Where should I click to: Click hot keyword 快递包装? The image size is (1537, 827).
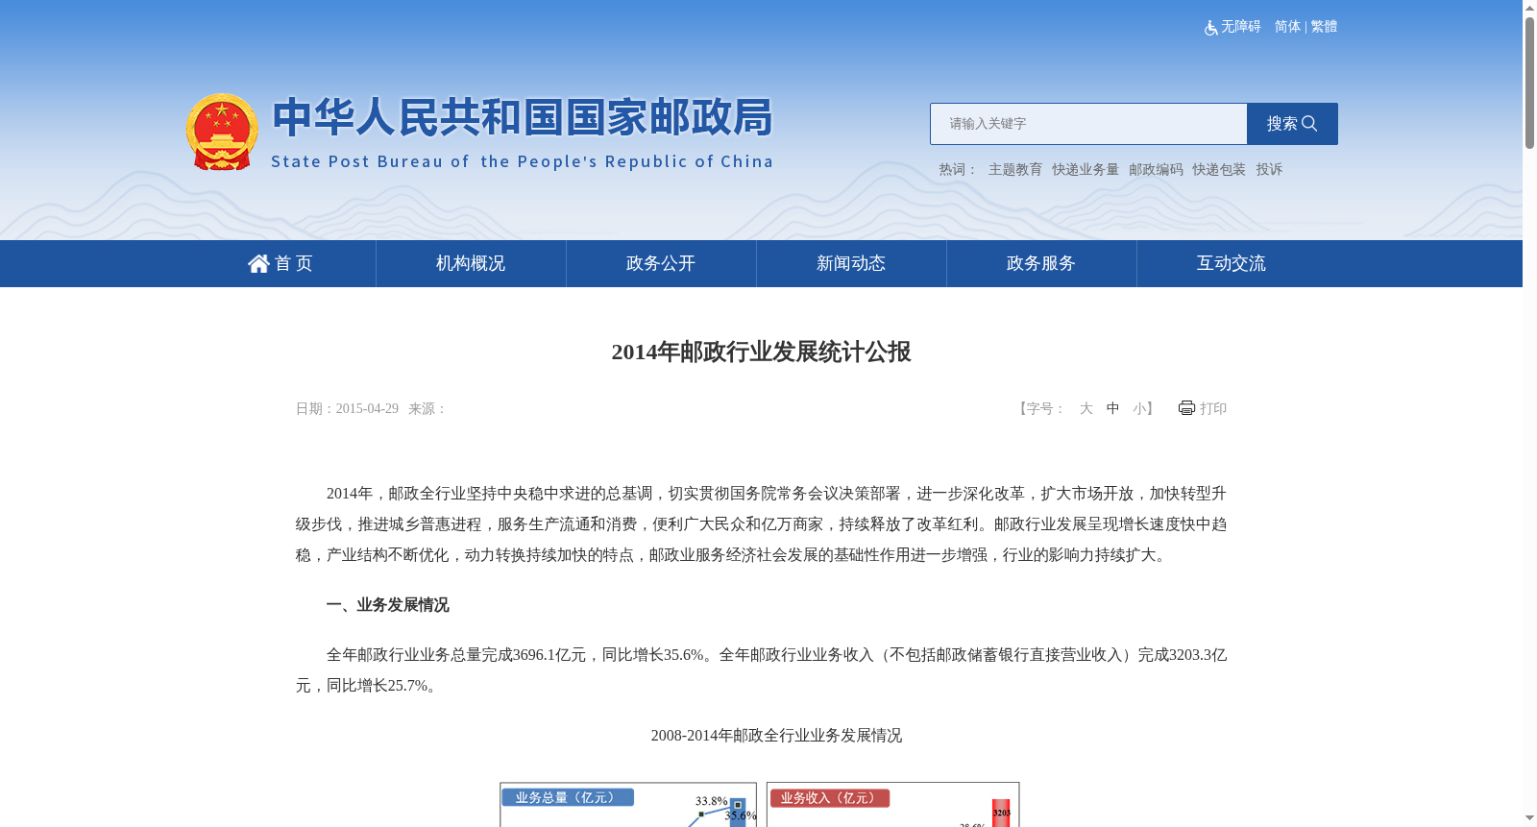coord(1219,170)
